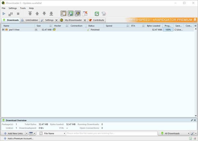Click Add a Premium Account link

tap(19, 139)
